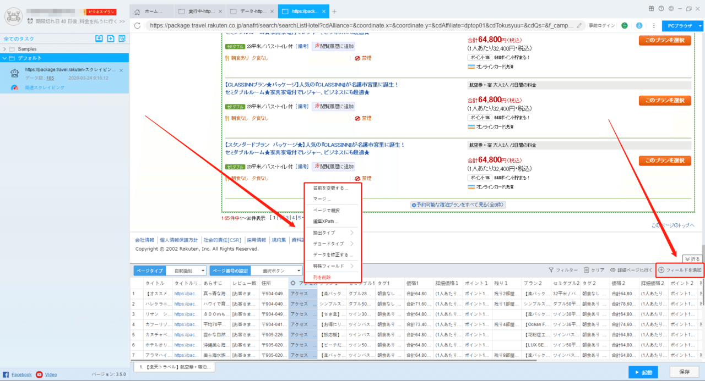Collapse data panel with 折る button

point(692,258)
